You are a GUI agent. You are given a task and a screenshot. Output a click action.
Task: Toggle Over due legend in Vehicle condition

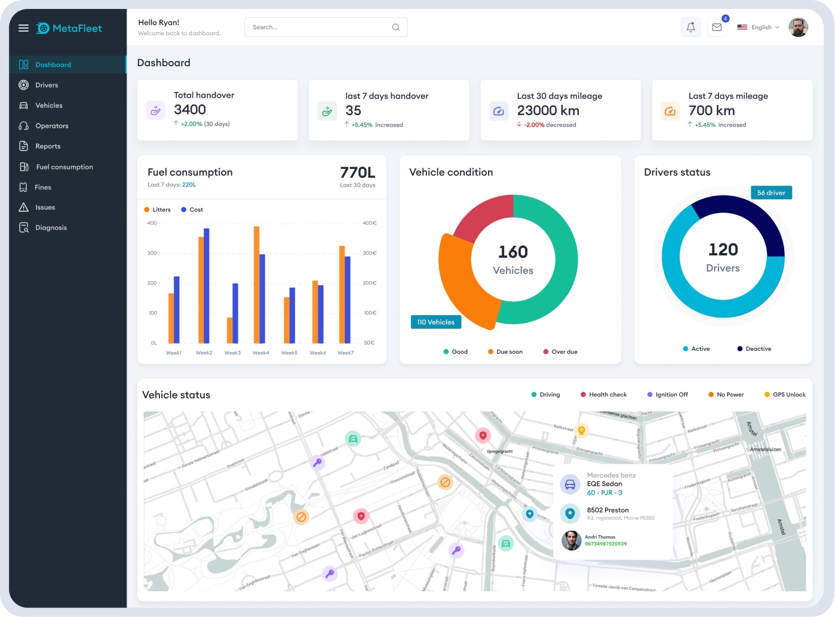tap(560, 352)
